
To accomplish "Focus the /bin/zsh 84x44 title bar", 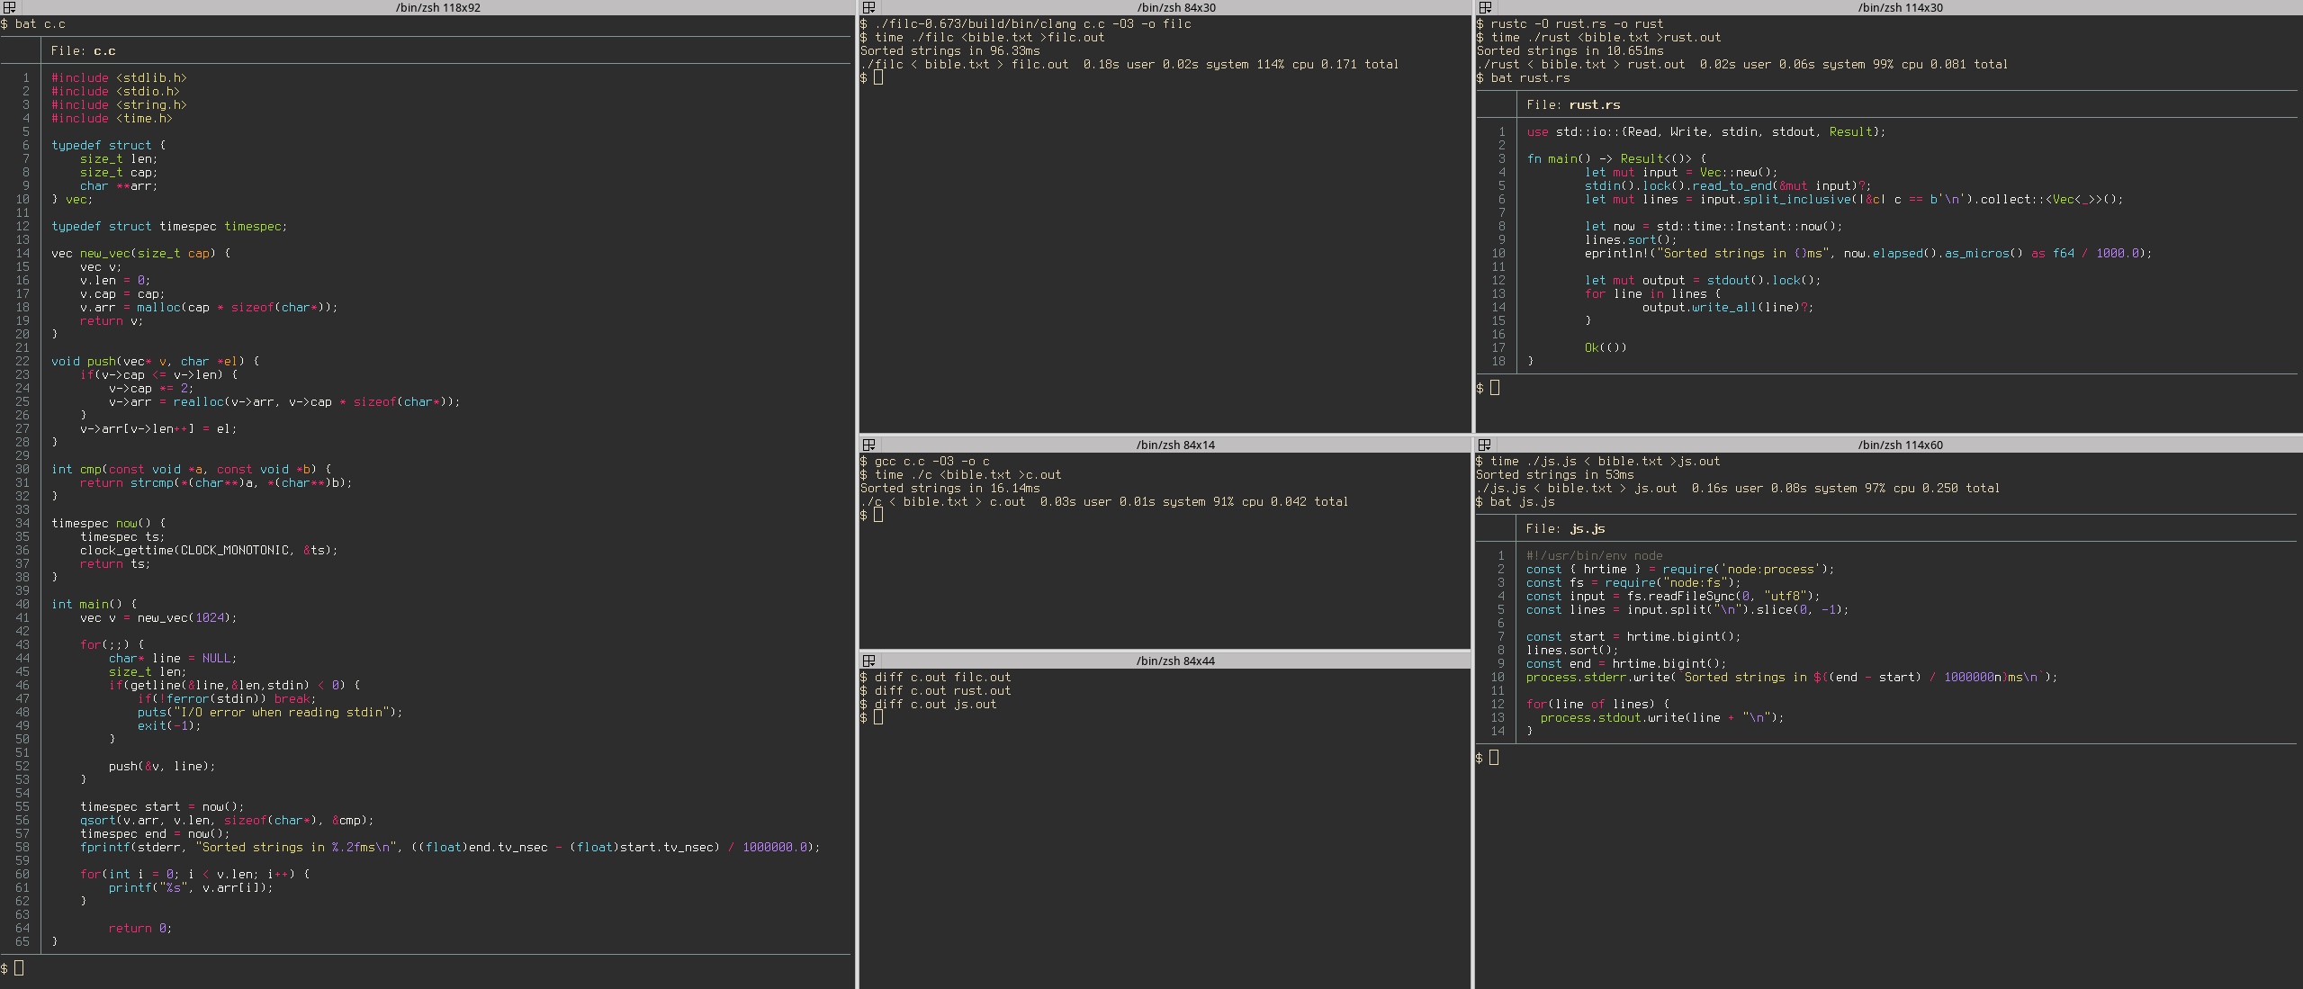I will pyautogui.click(x=1175, y=661).
